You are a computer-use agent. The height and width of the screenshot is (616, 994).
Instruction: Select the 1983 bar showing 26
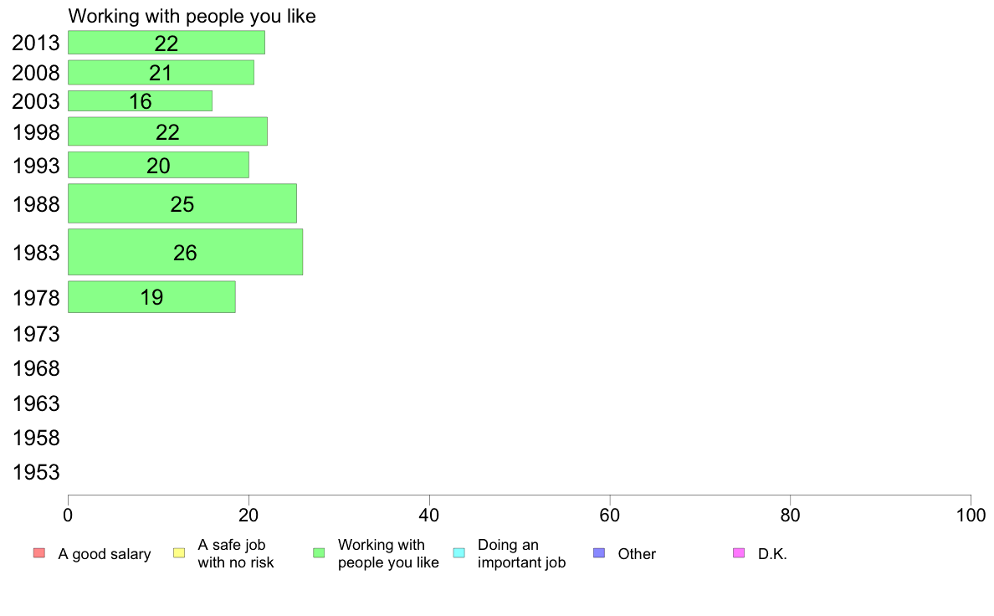(185, 252)
